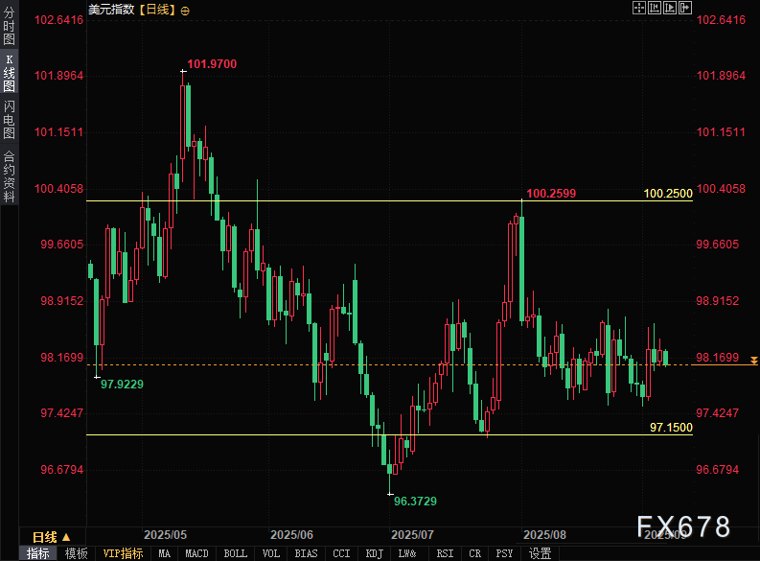Open the 设置 settings button
Image resolution: width=760 pixels, height=561 pixels.
540,553
